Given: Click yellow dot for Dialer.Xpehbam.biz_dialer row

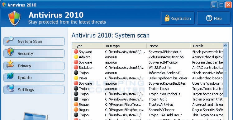Looking at the screenshot, I should tap(76, 78).
